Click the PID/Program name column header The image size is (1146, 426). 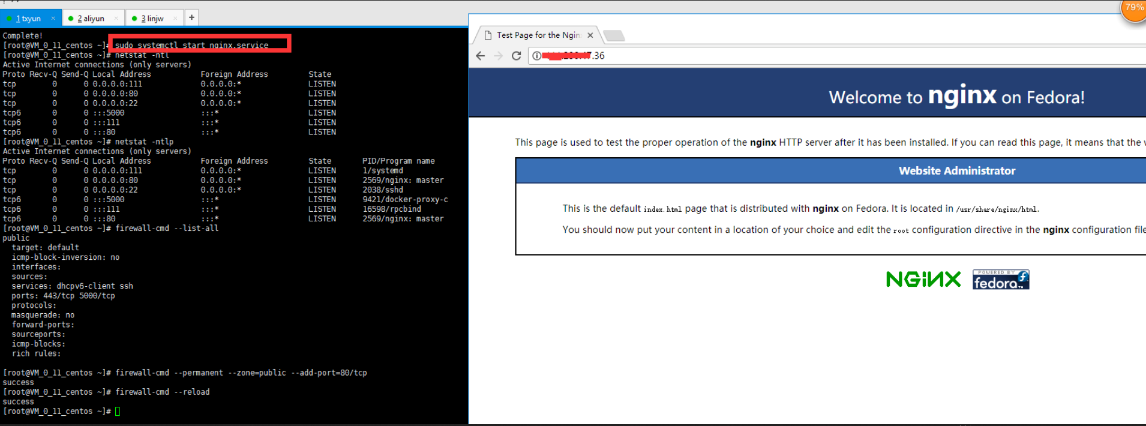(x=398, y=161)
